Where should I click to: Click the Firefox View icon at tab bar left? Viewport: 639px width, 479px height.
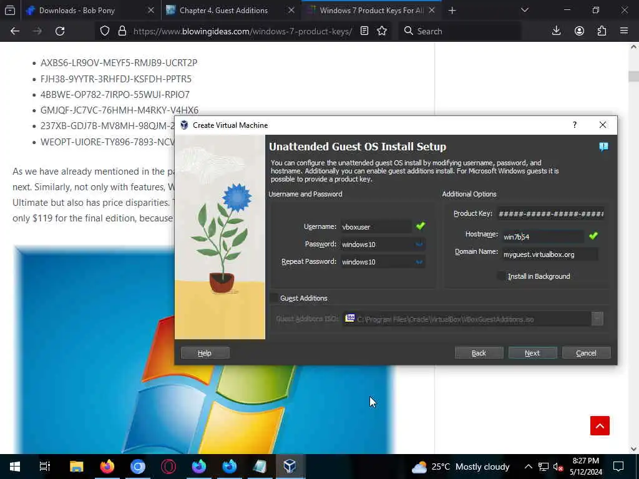pos(10,11)
